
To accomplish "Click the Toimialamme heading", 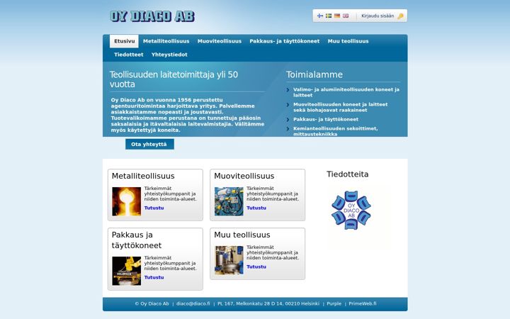I will tap(314, 74).
